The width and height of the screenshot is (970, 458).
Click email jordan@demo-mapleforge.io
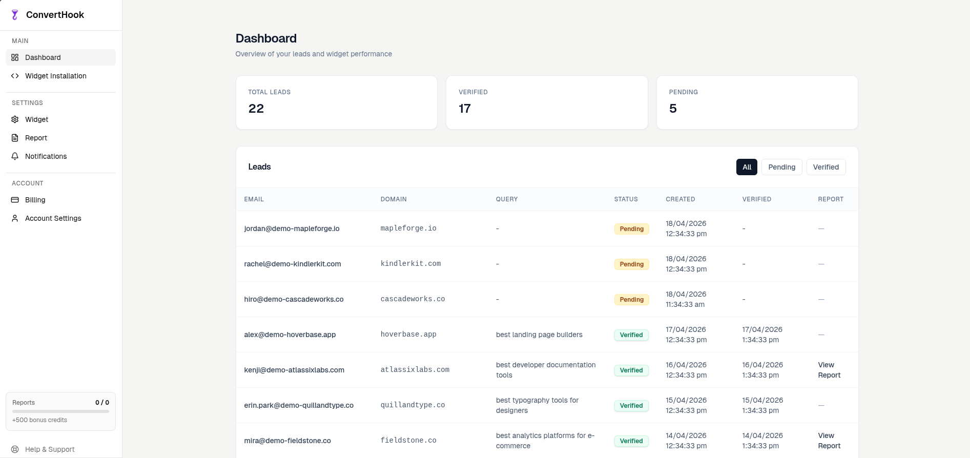point(292,228)
